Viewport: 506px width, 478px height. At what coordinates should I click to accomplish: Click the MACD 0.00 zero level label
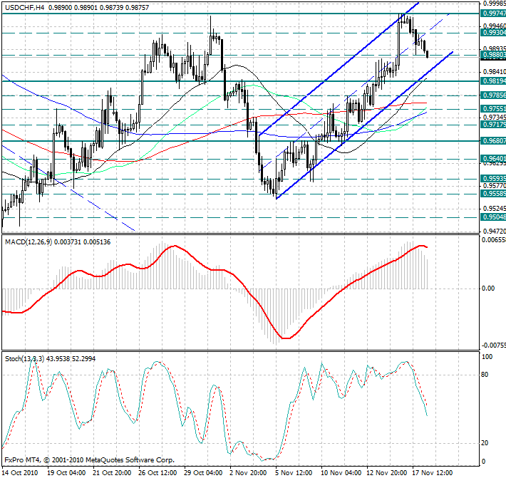(490, 289)
